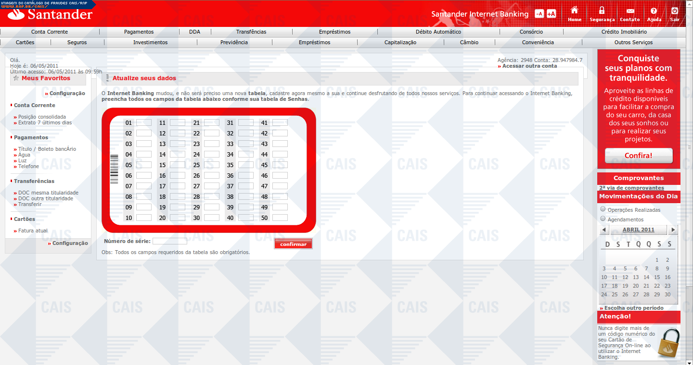Increase font size with +A icon
This screenshot has height=365, width=693.
[x=551, y=14]
